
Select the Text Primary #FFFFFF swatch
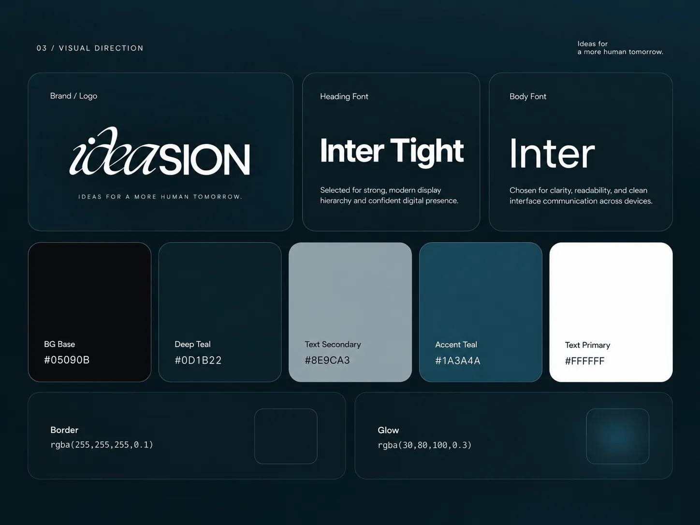[611, 312]
